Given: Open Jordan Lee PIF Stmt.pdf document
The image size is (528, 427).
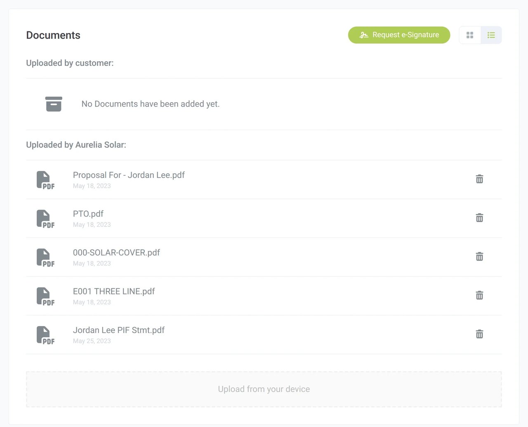Looking at the screenshot, I should (x=119, y=330).
